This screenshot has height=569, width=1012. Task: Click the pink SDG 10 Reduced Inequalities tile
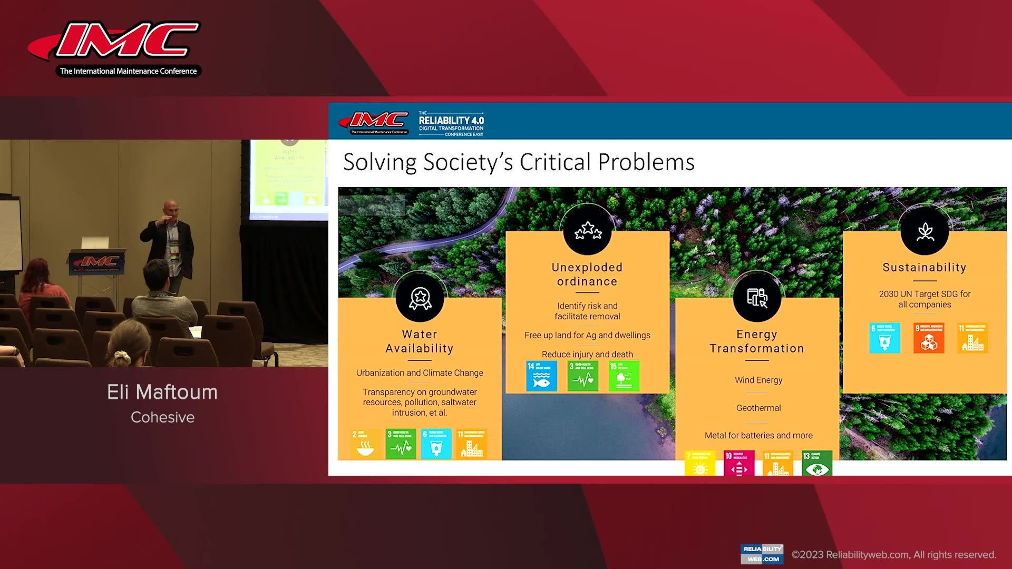[x=739, y=462]
